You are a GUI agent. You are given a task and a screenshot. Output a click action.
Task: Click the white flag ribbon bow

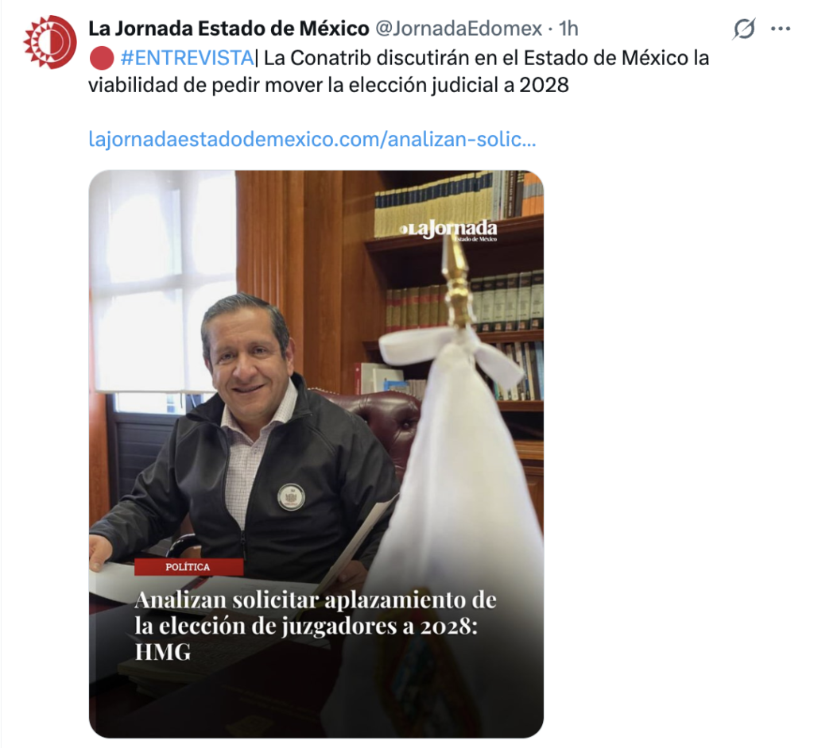(450, 351)
